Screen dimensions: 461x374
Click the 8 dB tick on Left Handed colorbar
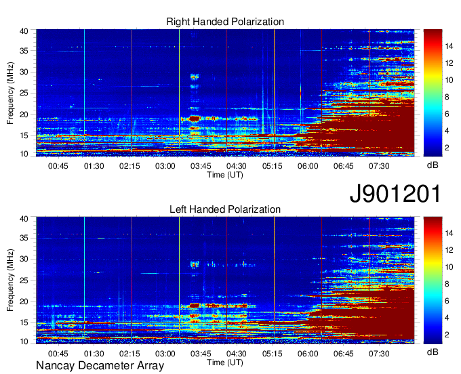point(447,284)
